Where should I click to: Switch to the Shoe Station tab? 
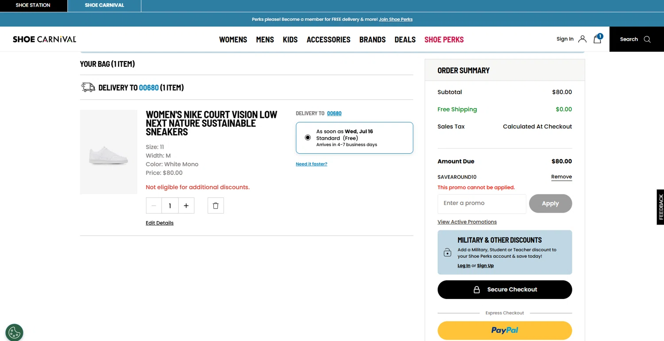(33, 5)
